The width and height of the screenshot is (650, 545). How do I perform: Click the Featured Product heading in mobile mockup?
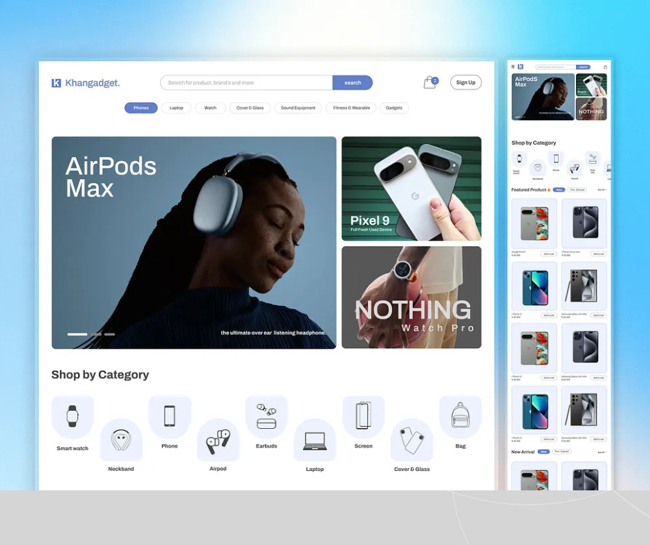pos(530,190)
